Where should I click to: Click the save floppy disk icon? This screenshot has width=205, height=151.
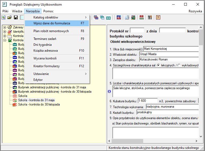click(16, 18)
